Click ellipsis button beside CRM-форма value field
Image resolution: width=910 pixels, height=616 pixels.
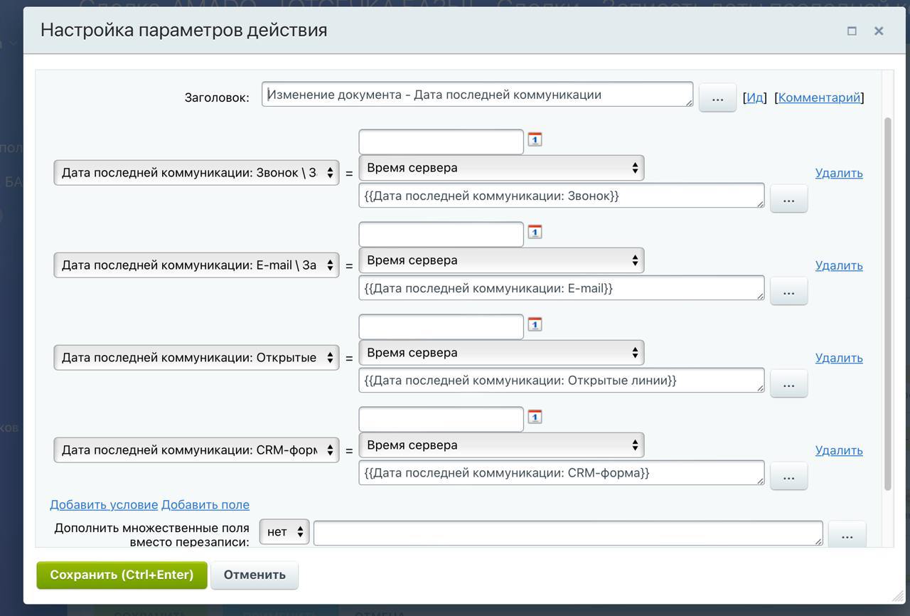pos(788,477)
